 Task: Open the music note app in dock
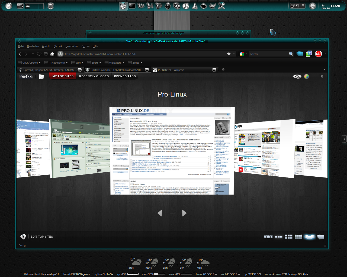point(186,6)
